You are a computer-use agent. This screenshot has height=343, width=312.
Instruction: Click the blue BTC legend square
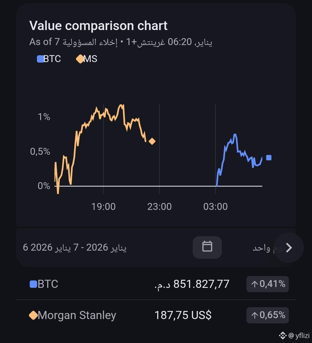(40, 59)
